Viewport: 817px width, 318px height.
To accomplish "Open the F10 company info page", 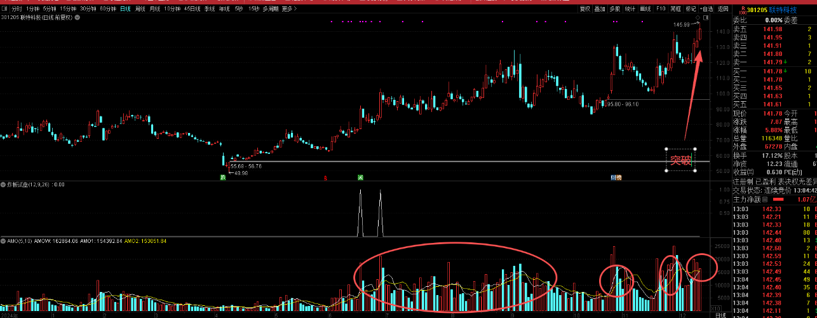I will [661, 9].
